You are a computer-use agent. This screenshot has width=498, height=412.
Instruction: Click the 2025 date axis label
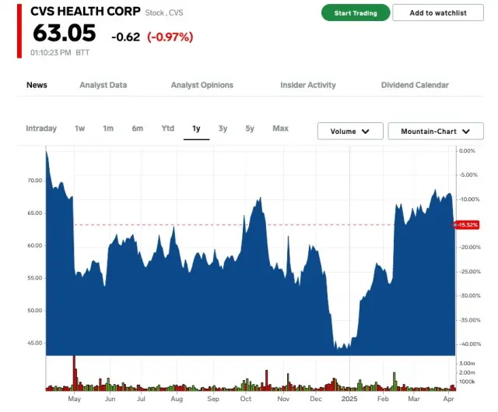(349, 399)
